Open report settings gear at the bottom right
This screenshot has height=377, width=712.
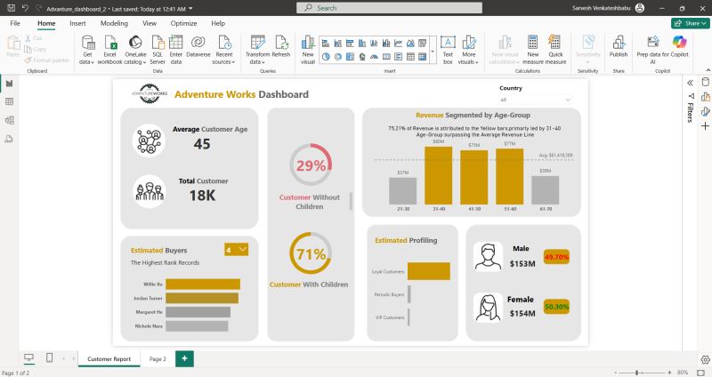coord(705,360)
